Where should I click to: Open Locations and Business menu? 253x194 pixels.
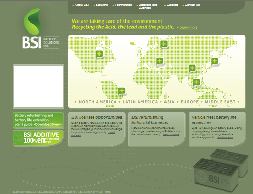148,6
